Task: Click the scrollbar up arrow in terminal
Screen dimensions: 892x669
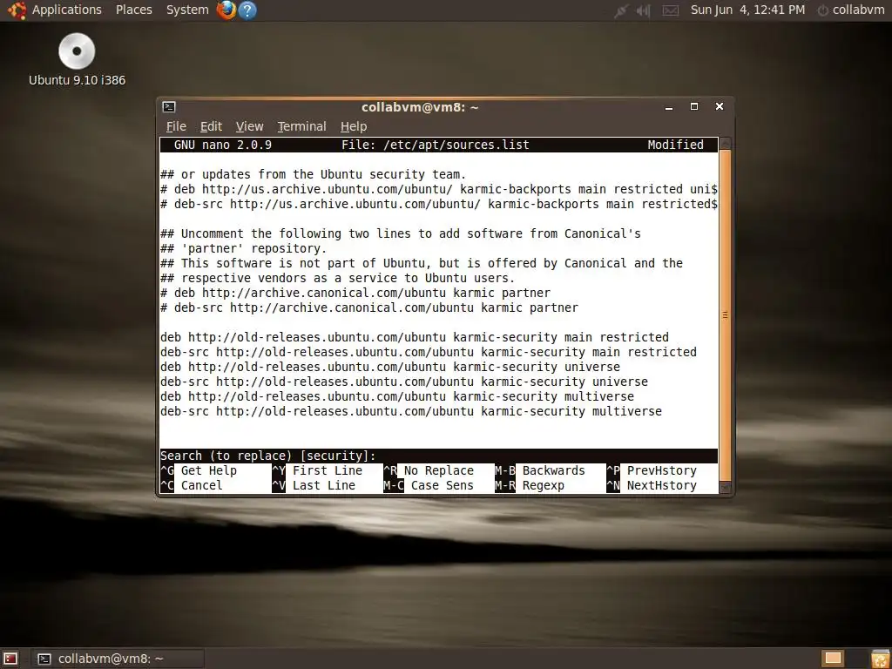Action: 725,143
